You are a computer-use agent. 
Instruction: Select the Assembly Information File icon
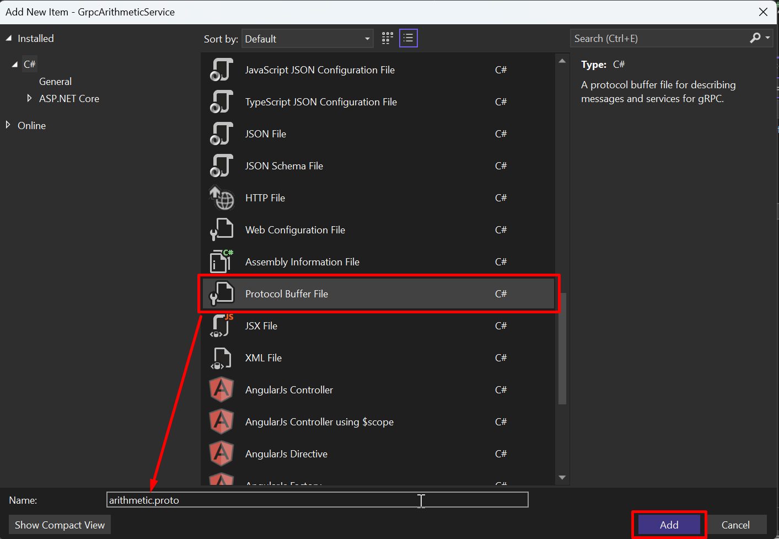(222, 262)
